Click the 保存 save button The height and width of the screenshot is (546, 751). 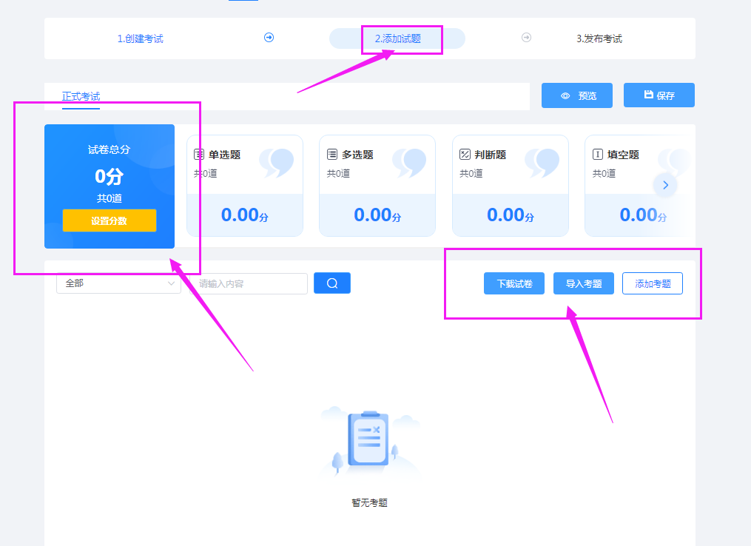coord(659,95)
